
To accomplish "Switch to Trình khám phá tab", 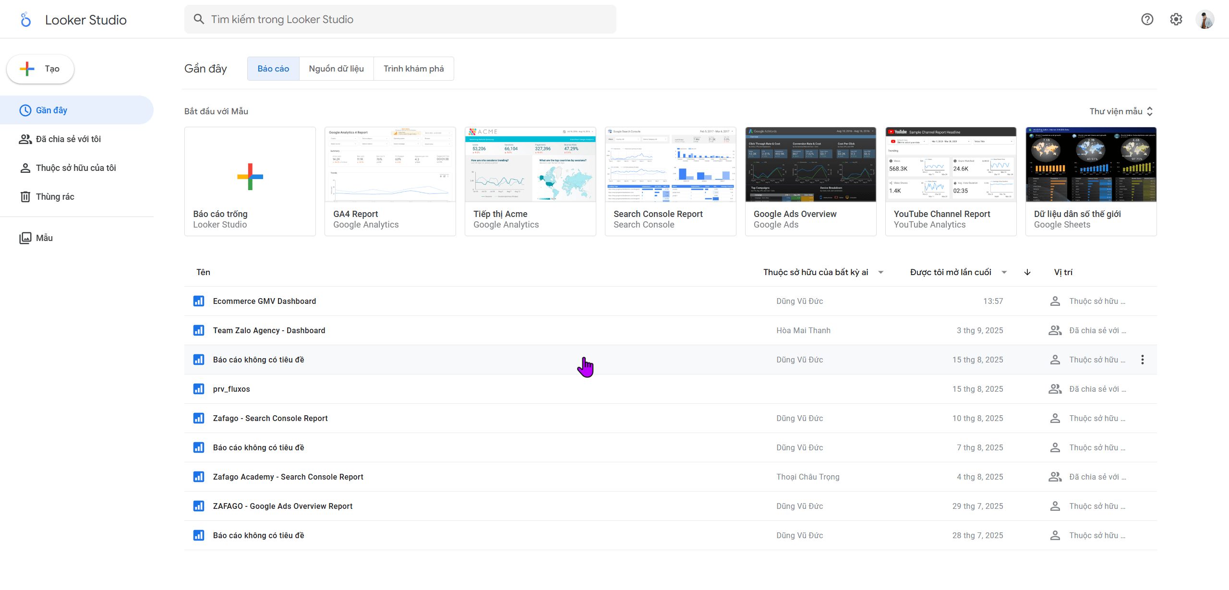I will click(413, 69).
